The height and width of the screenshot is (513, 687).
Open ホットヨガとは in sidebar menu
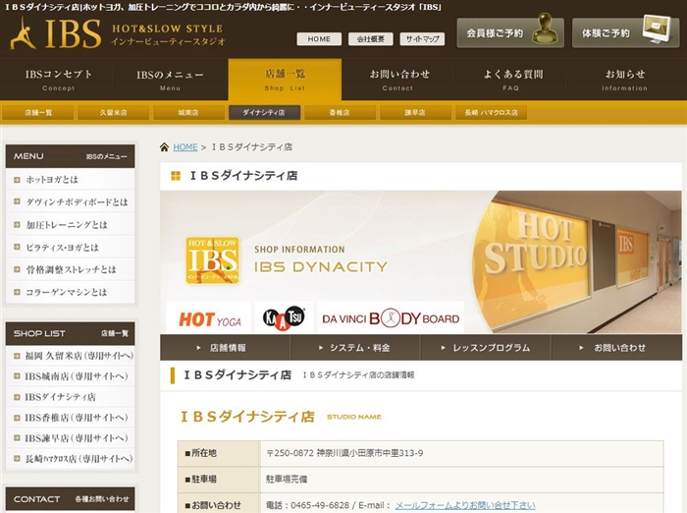tap(70, 180)
